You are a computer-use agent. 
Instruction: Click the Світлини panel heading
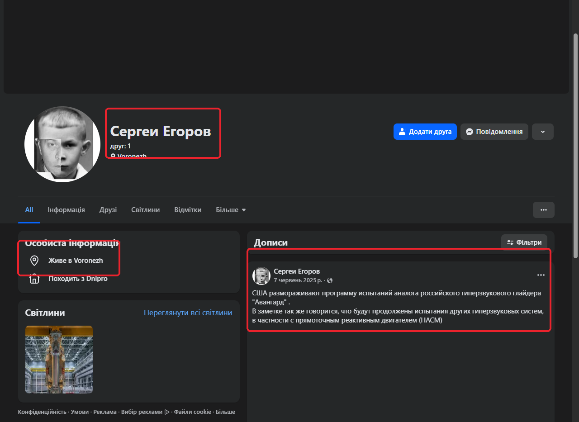pyautogui.click(x=45, y=313)
